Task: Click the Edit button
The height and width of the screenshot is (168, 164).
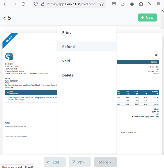Action: [x=55, y=162]
